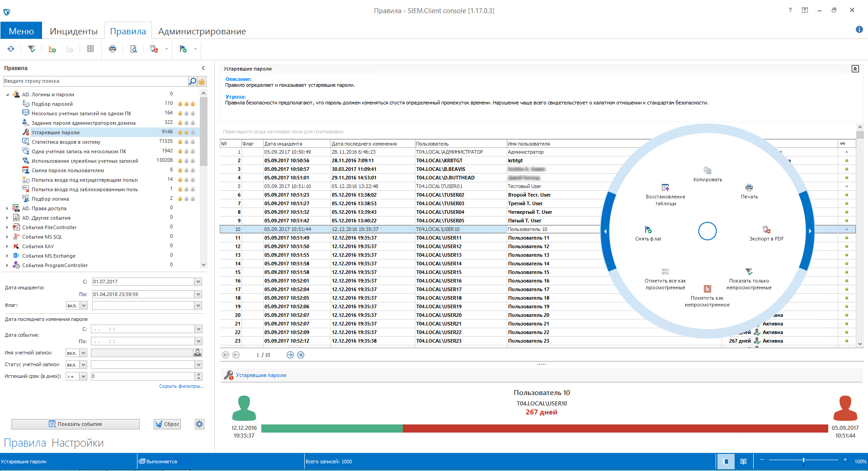Open the flag toolbar button's dropdown arrow
The image size is (868, 471).
pos(195,49)
